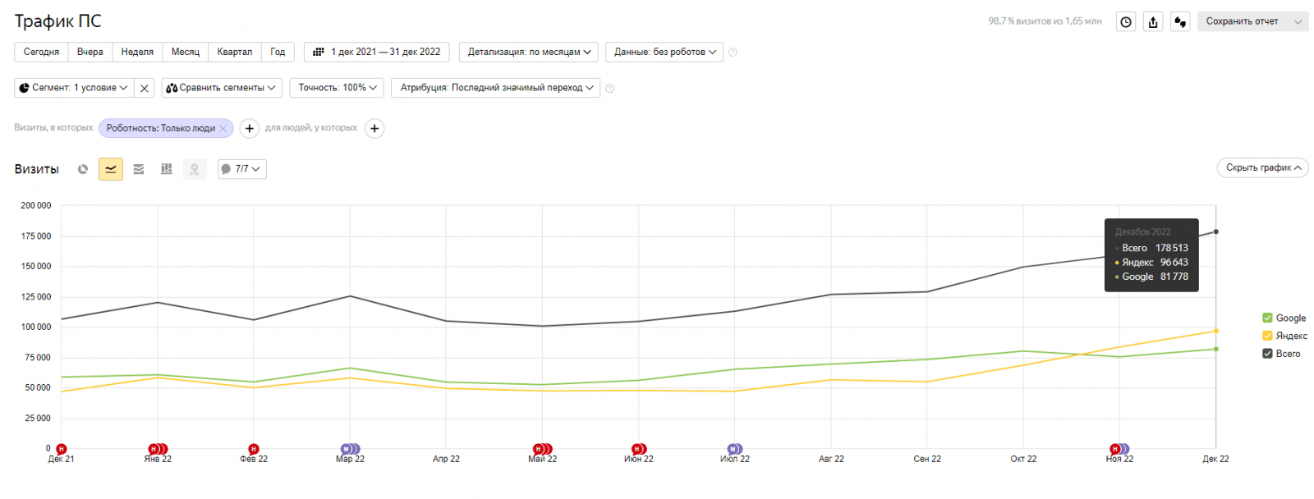
Task: Click the annotation marker above Фев 22
Action: (x=254, y=449)
